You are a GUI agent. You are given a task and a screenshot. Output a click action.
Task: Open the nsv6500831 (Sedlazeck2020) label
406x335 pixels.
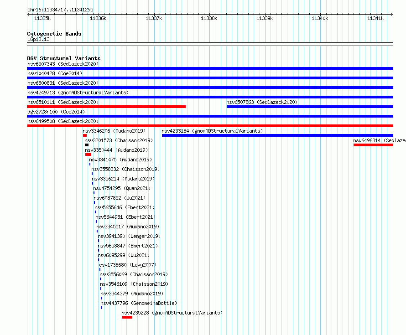[x=63, y=83]
